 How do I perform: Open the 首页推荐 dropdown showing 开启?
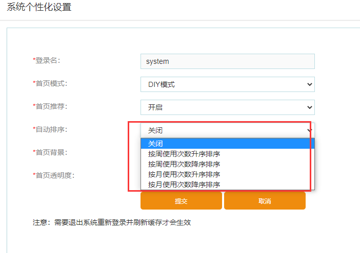(228, 107)
